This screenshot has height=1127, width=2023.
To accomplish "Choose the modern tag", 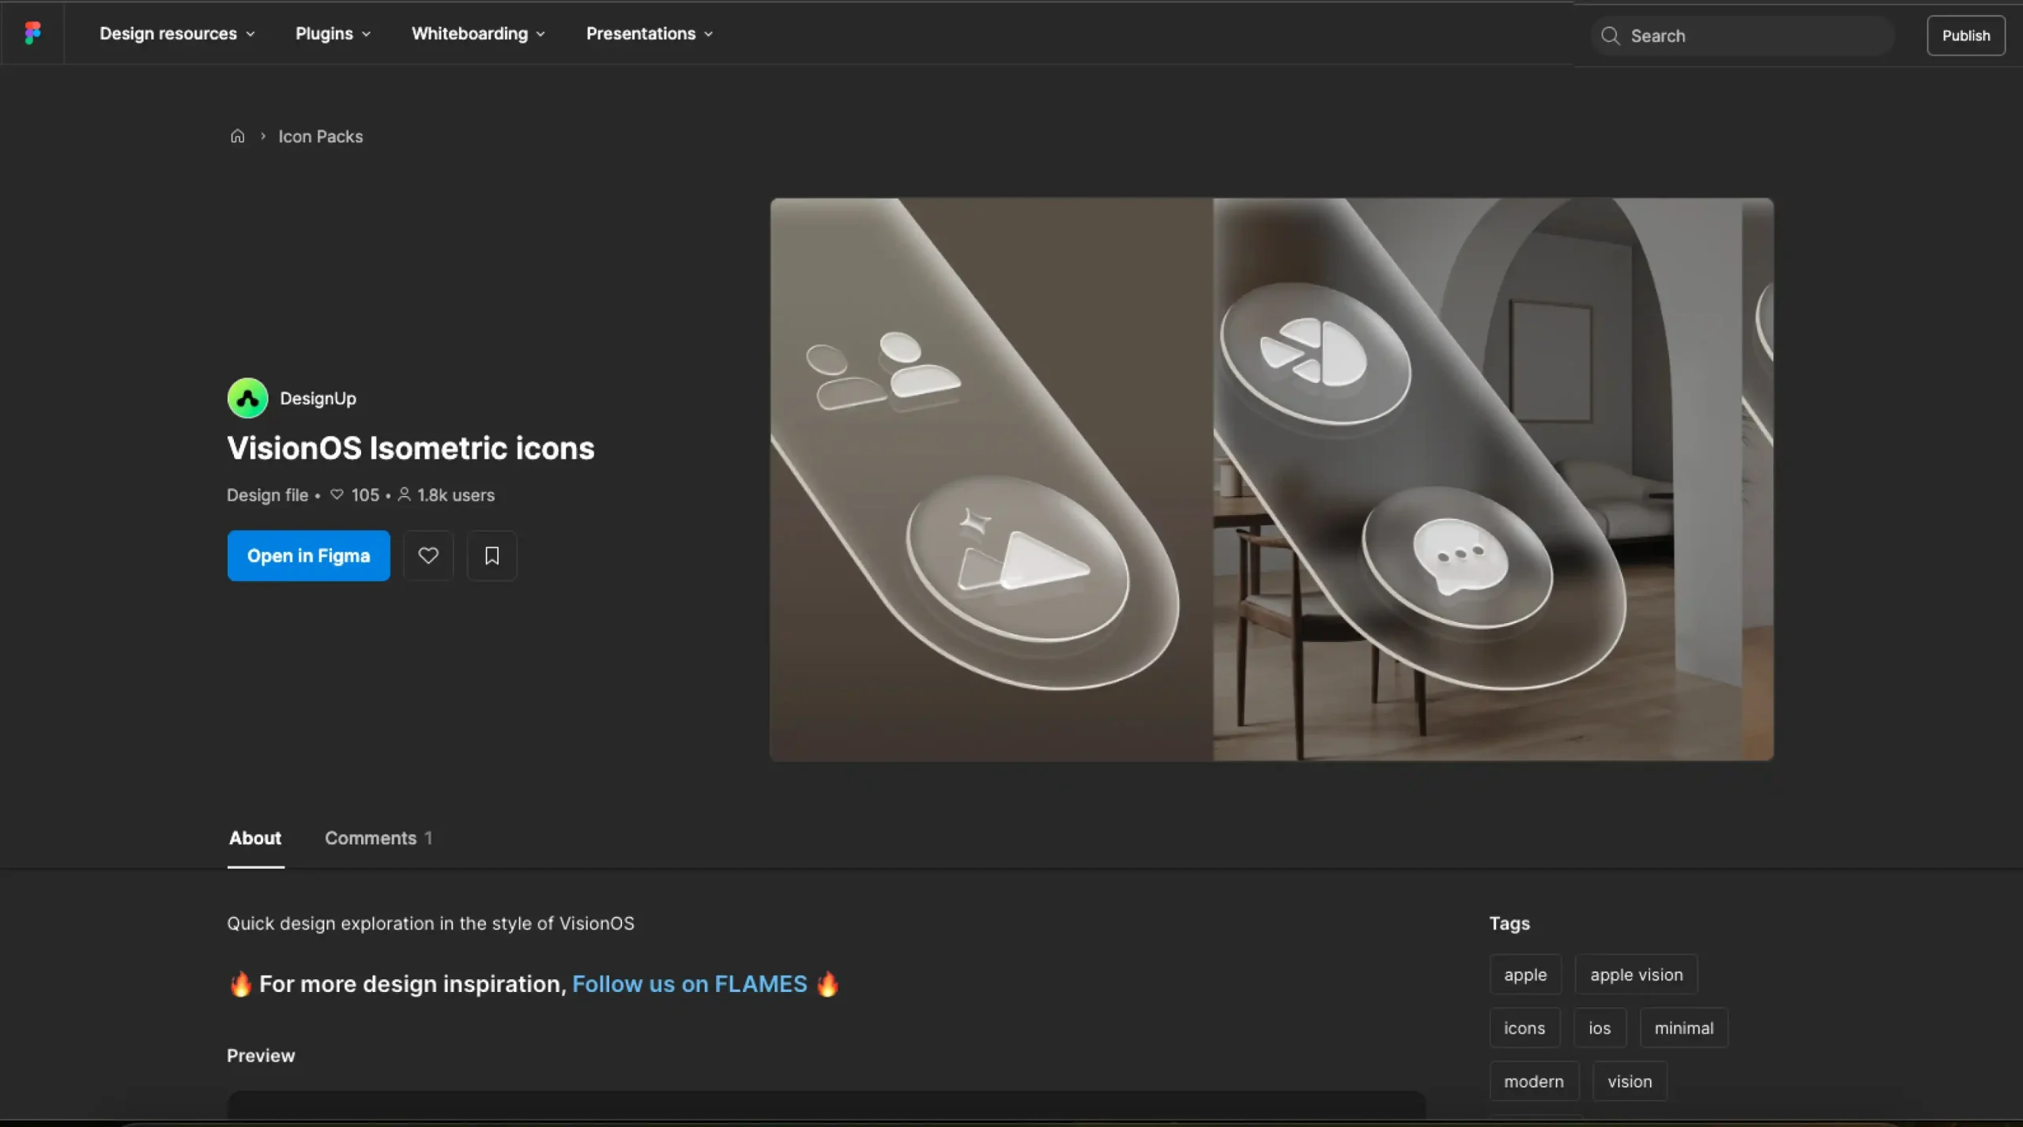I will pyautogui.click(x=1534, y=1081).
